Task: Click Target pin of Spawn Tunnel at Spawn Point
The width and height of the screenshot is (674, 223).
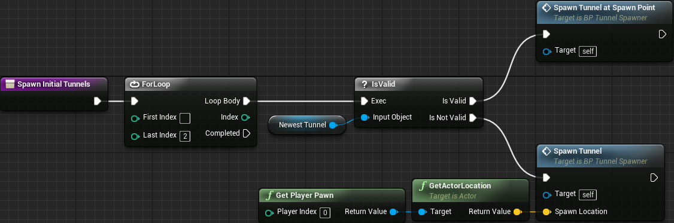Action: [547, 51]
